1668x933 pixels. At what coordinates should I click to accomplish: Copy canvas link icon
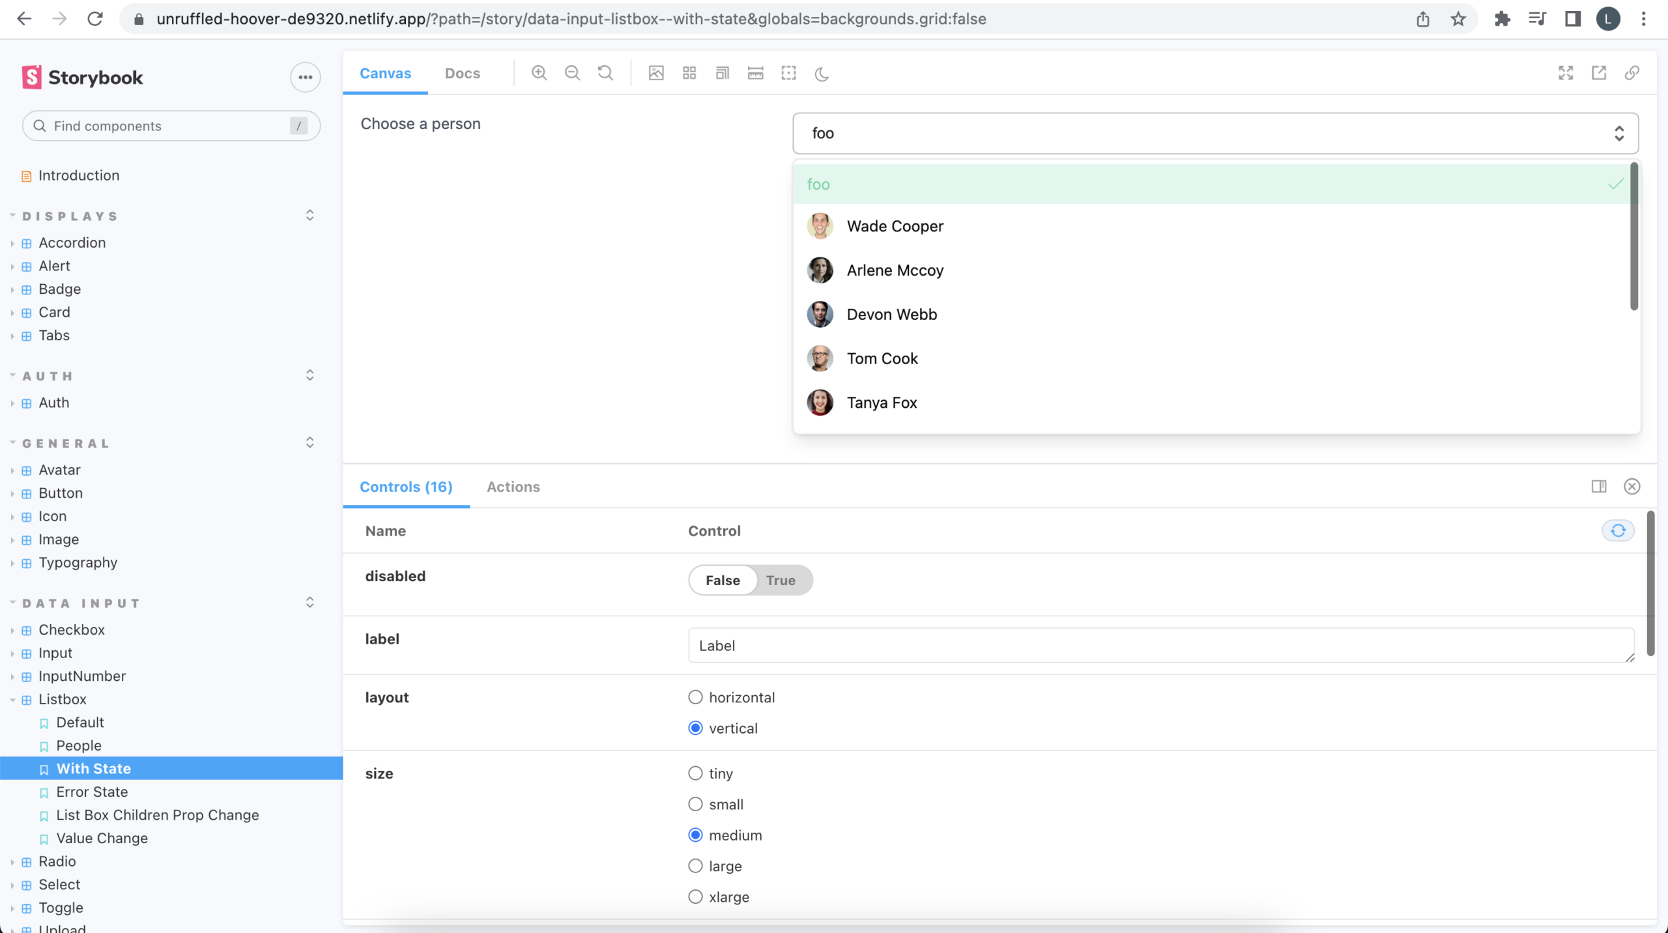(x=1632, y=73)
